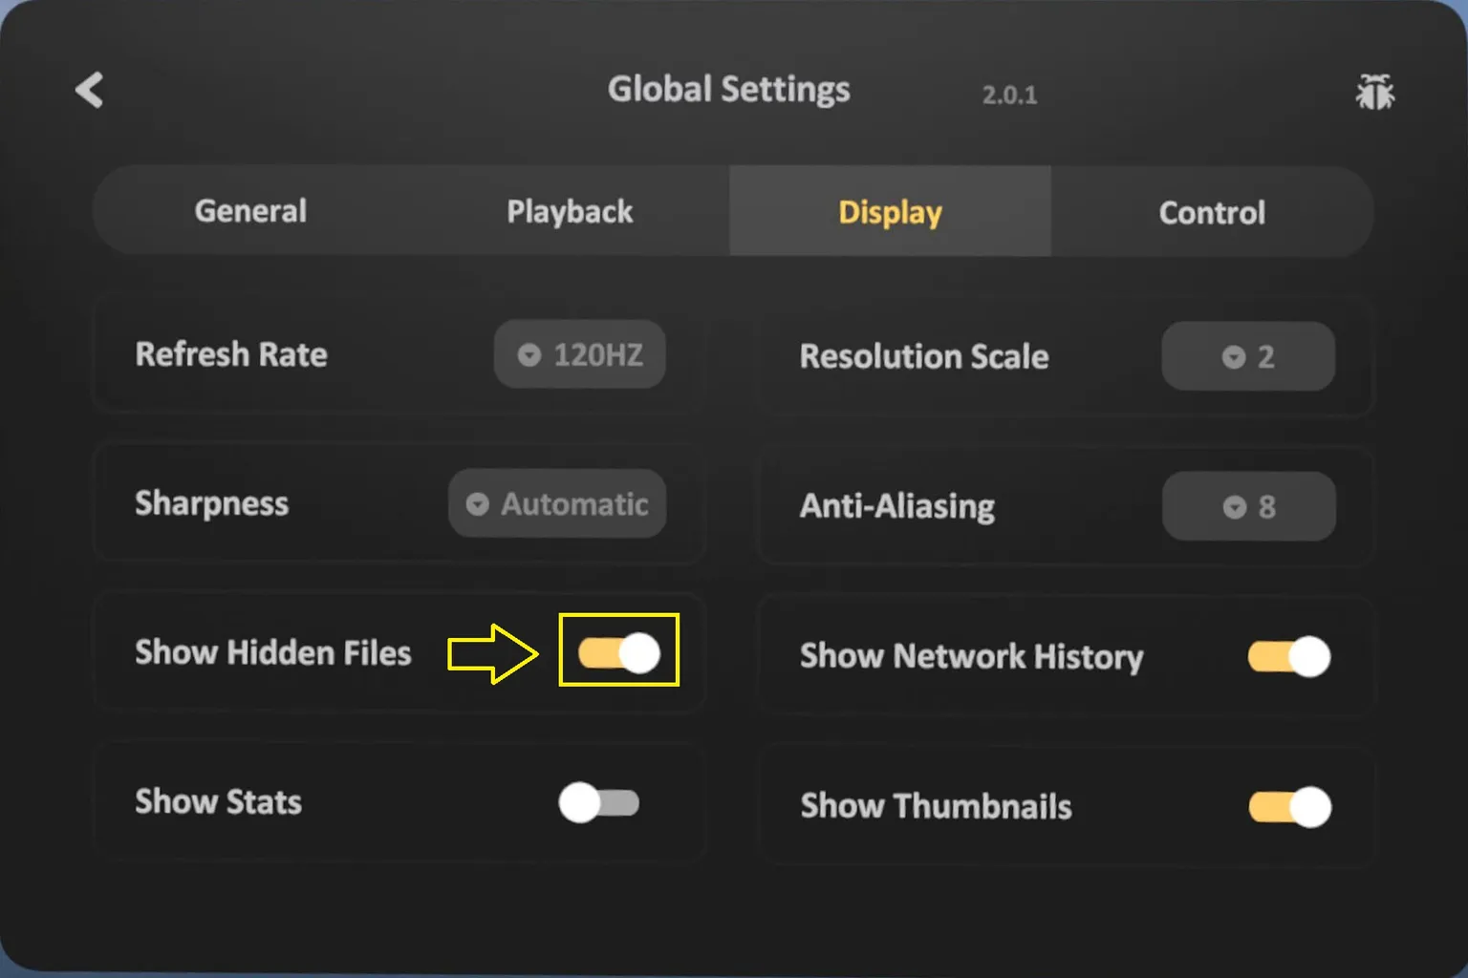Click the Show Stats label
This screenshot has width=1468, height=978.
[x=218, y=802]
